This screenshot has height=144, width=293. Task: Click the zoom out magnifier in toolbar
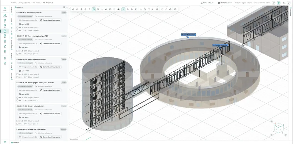(x=90, y=9)
